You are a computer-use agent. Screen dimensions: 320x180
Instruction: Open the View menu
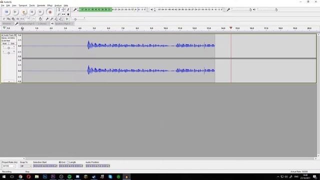(14, 5)
